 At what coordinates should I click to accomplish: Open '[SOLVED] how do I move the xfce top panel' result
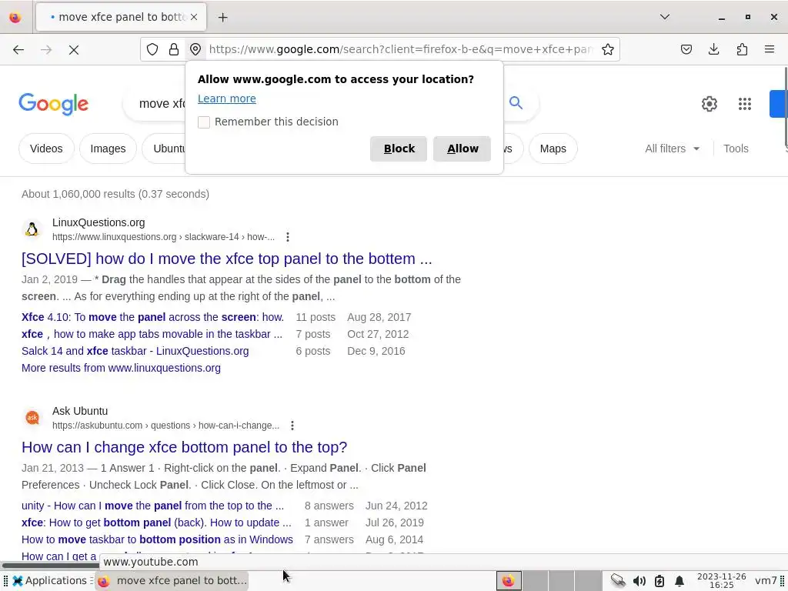click(x=227, y=259)
